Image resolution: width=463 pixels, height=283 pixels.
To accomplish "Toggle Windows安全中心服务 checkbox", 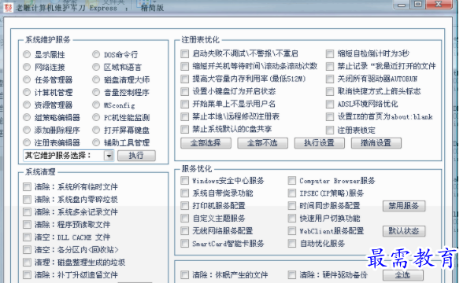I will [185, 181].
